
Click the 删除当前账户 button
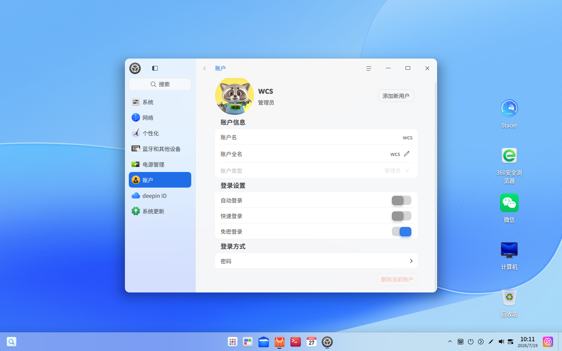pos(397,279)
